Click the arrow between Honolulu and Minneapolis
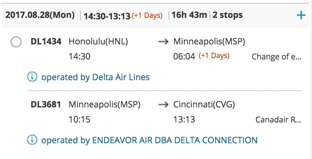312x159 pixels. coord(163,42)
